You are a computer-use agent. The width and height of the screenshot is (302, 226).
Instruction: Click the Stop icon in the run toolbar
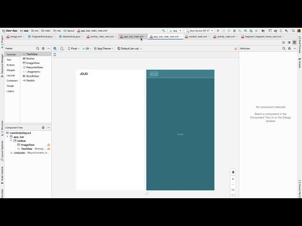tap(256, 31)
